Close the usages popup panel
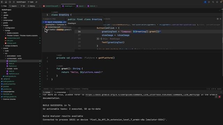223x125 pixels. pos(221,19)
